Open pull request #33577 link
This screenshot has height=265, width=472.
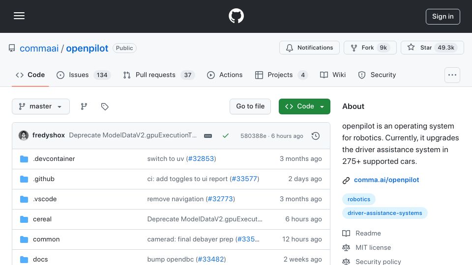click(244, 179)
